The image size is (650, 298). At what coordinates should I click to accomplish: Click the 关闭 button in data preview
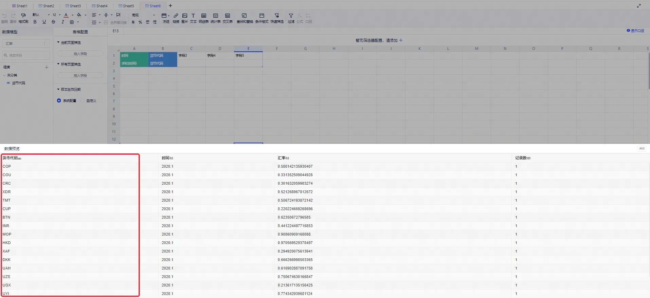point(642,149)
